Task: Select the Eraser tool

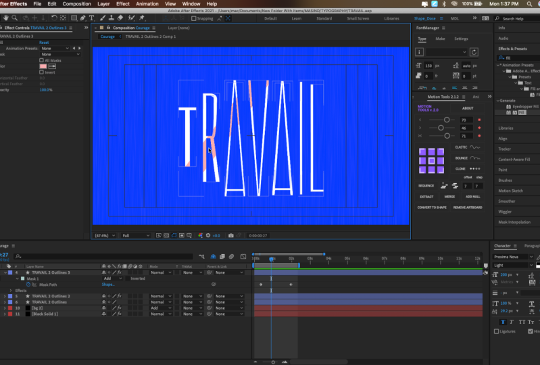Action: pos(120,18)
